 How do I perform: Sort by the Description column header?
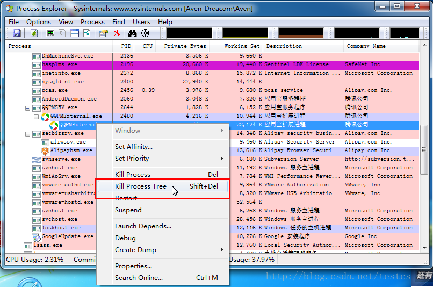[x=303, y=46]
